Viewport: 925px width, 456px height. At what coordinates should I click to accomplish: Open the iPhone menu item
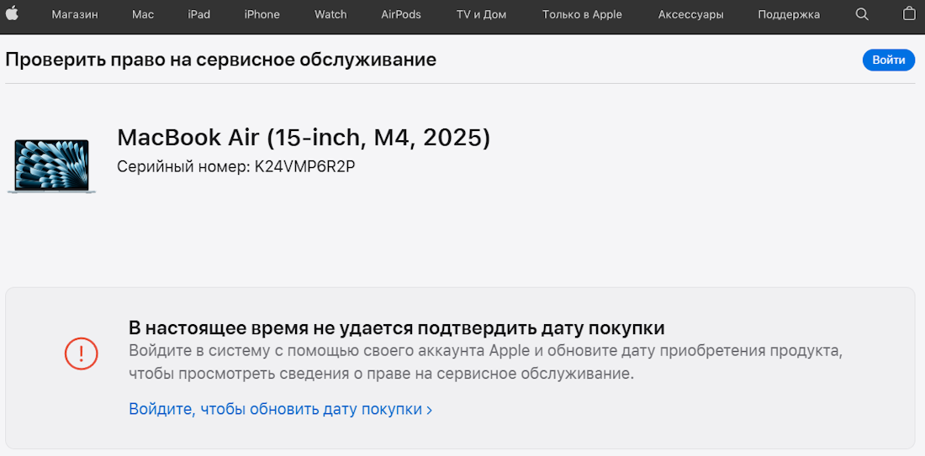tap(262, 15)
